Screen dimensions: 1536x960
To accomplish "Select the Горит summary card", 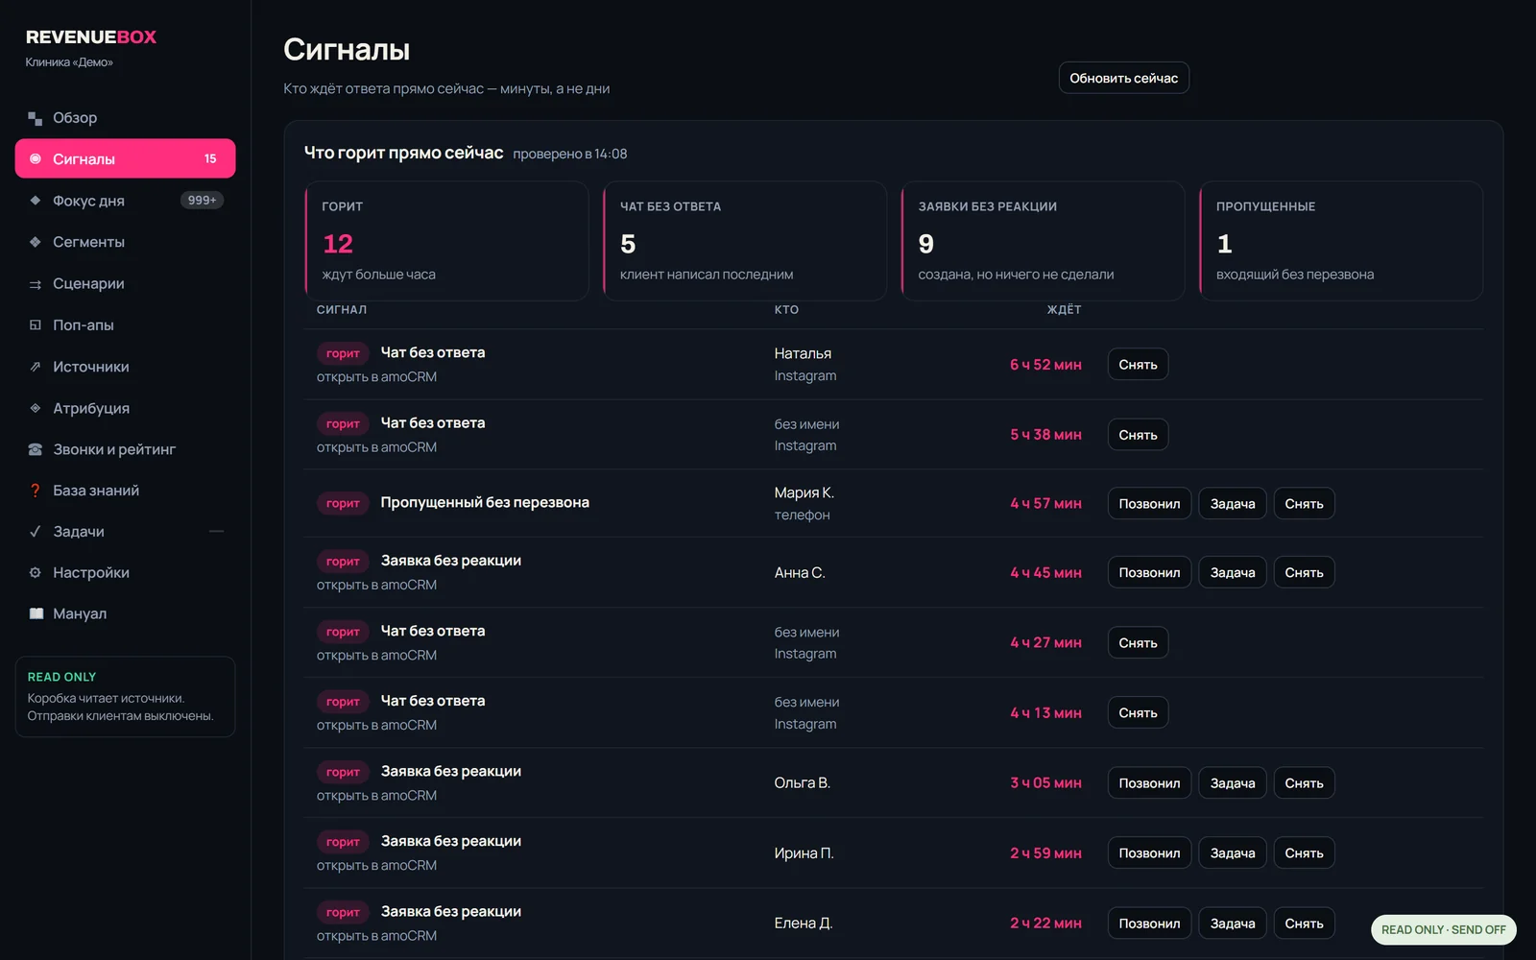I will coord(446,241).
